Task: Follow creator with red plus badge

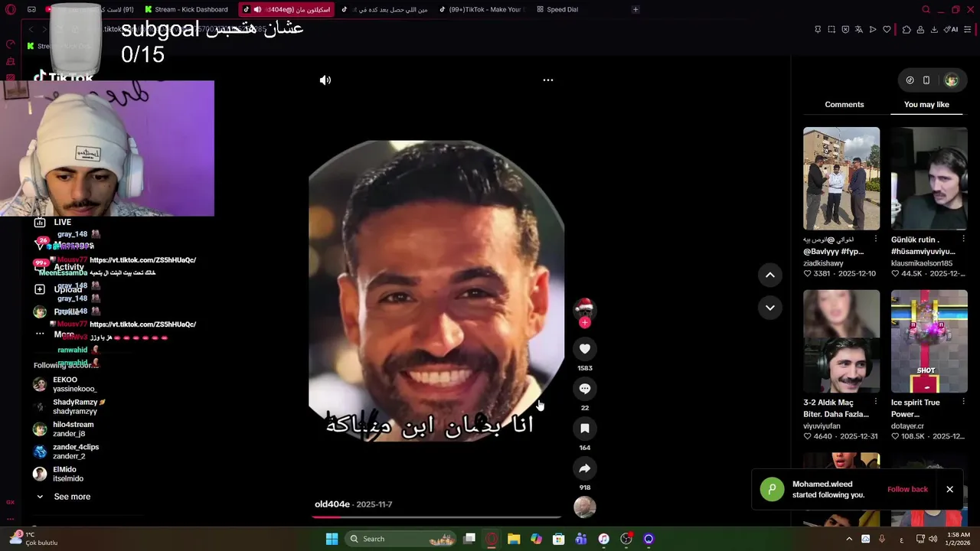Action: (585, 323)
